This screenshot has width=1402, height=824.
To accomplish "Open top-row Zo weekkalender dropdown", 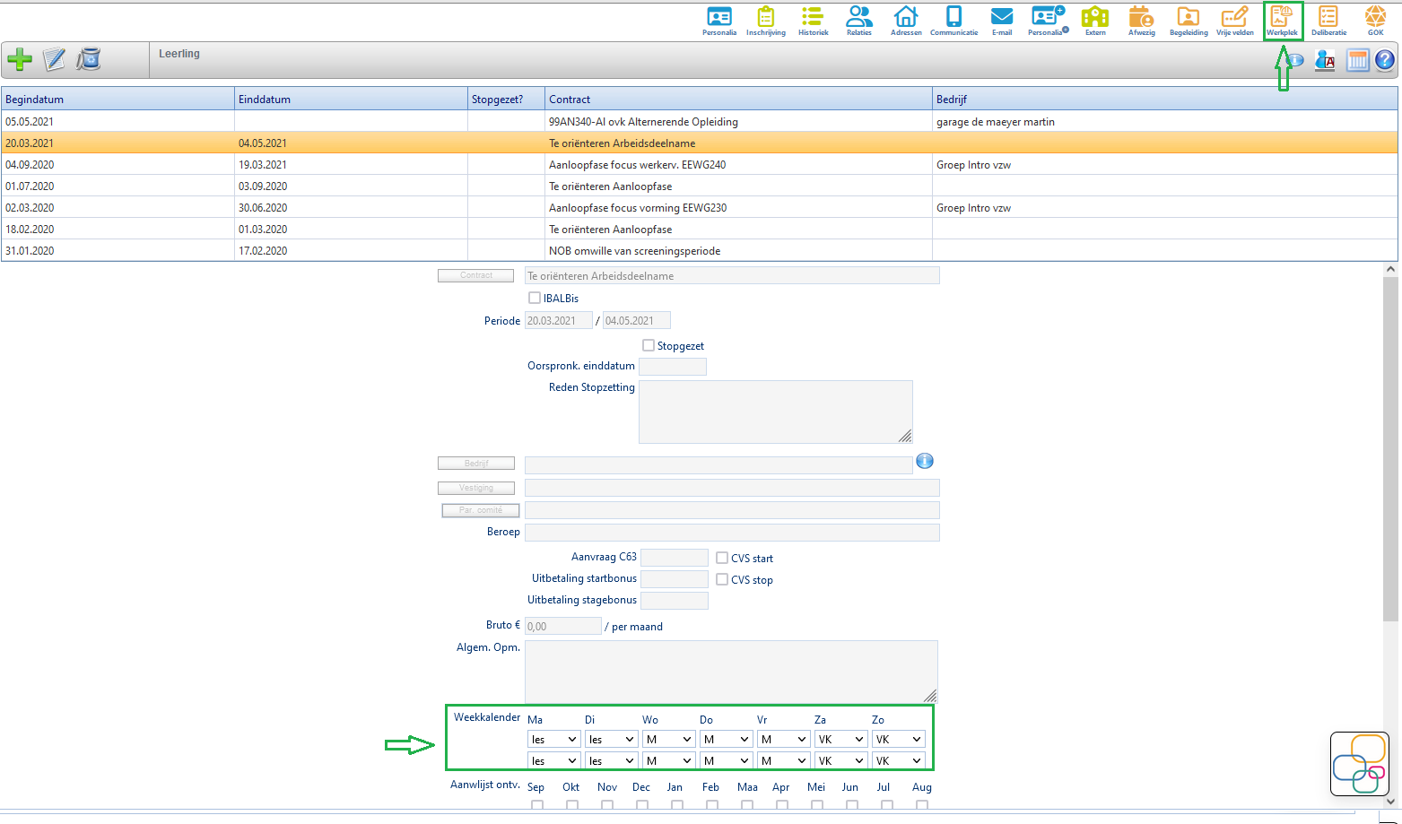I will click(x=898, y=740).
